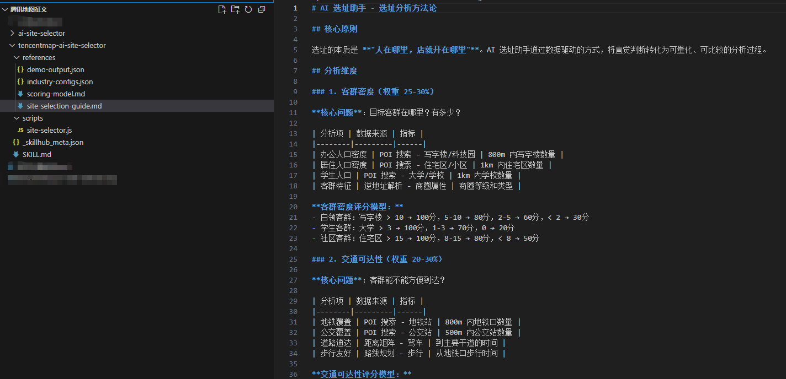The image size is (786, 379).
Task: Click the '## 核心原则' heading line
Action: click(x=334, y=29)
